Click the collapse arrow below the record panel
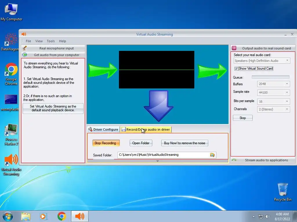The height and width of the screenshot is (222, 297). 157,161
